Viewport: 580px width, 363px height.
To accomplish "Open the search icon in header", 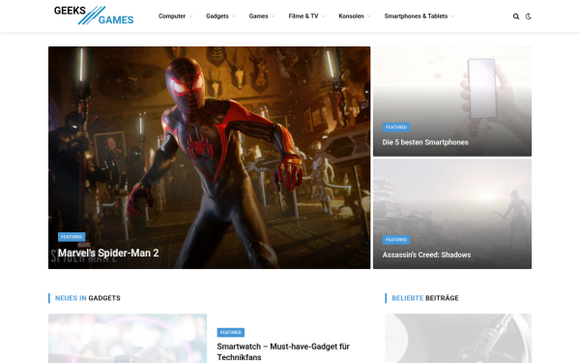I will tap(516, 16).
